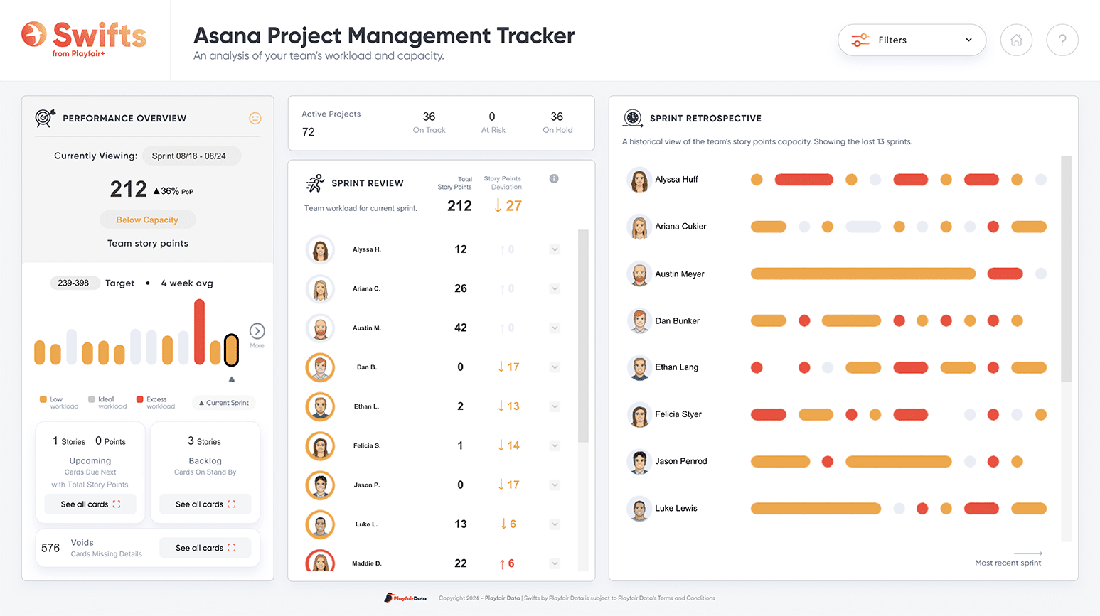1100x616 pixels.
Task: Expand Dan B. row chevron
Action: coord(555,367)
